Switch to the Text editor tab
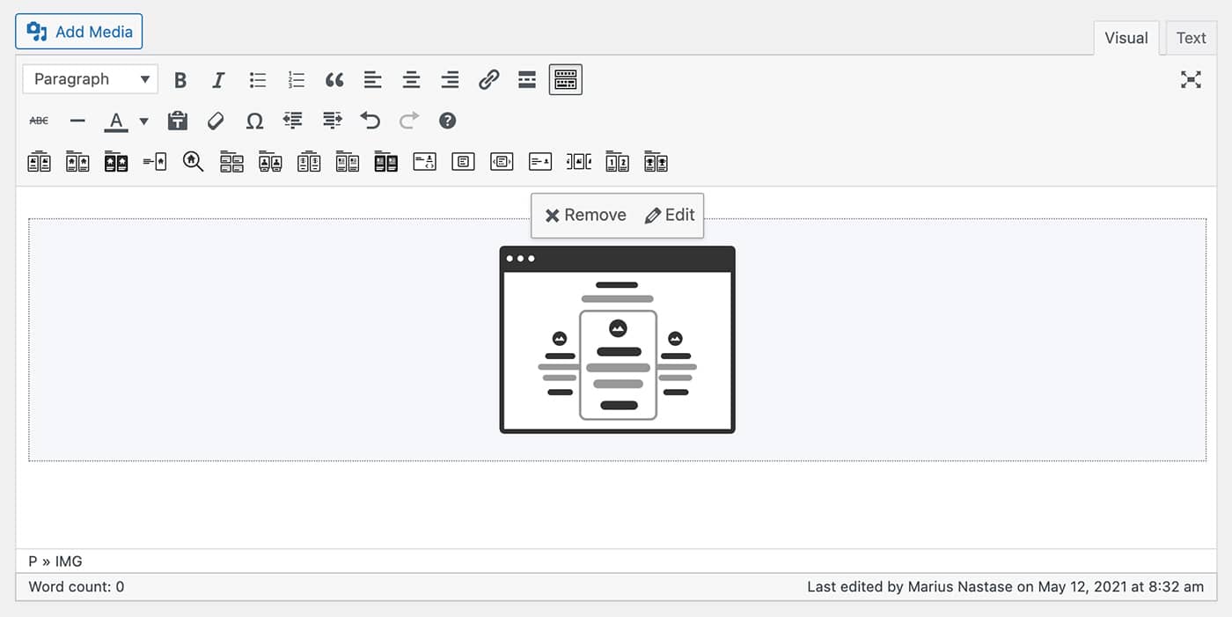This screenshot has height=617, width=1232. tap(1191, 38)
